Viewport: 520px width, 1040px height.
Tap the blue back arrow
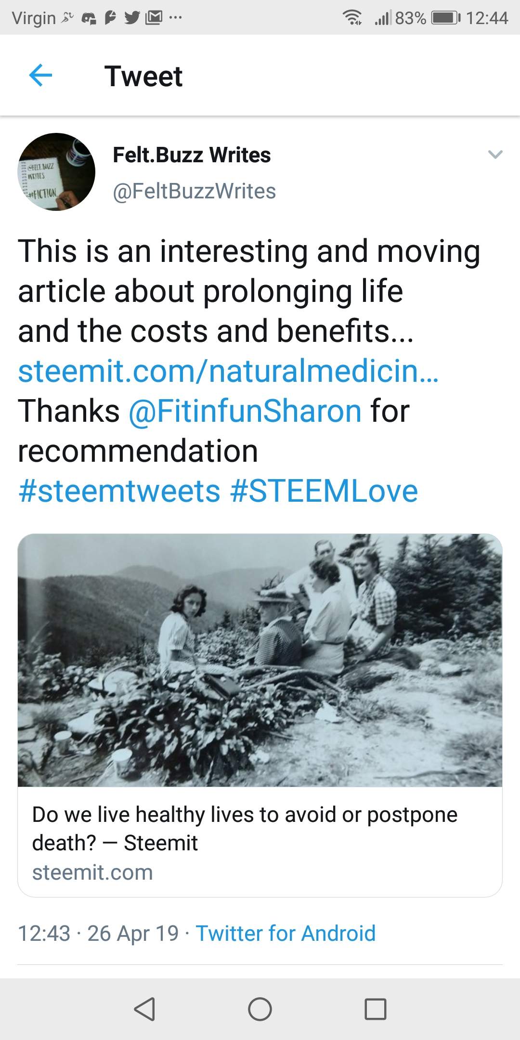[x=40, y=76]
